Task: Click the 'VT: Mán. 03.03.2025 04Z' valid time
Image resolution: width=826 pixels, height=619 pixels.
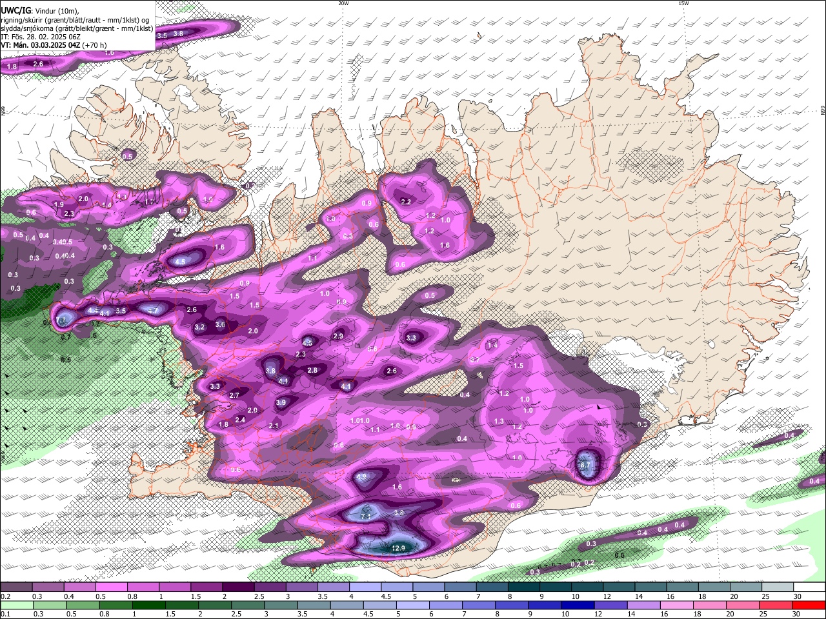Action: (x=41, y=45)
